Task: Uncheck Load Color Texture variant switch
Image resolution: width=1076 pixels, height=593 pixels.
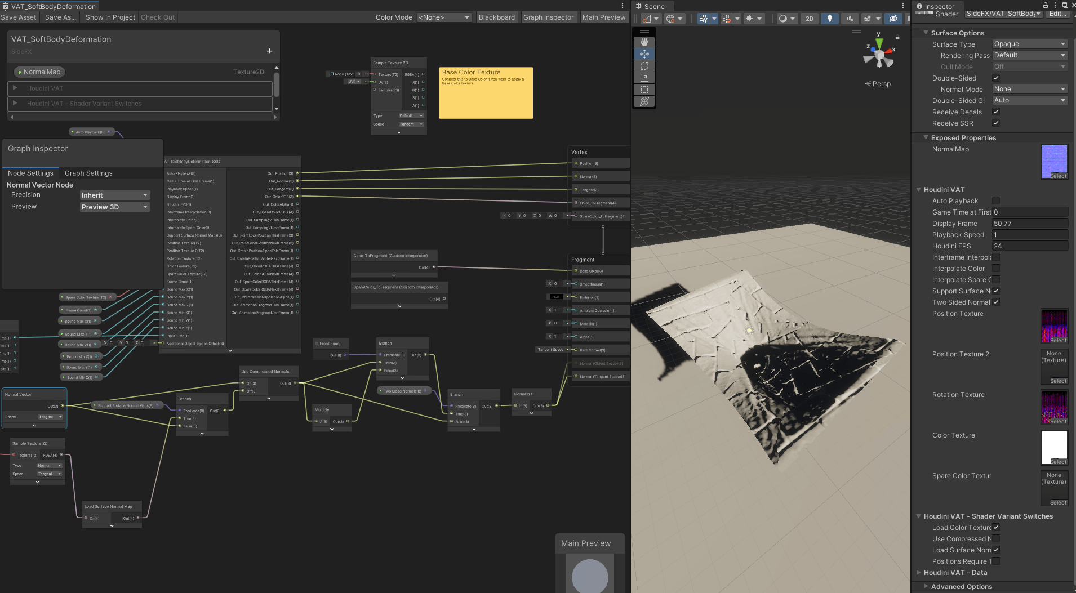Action: (x=996, y=527)
